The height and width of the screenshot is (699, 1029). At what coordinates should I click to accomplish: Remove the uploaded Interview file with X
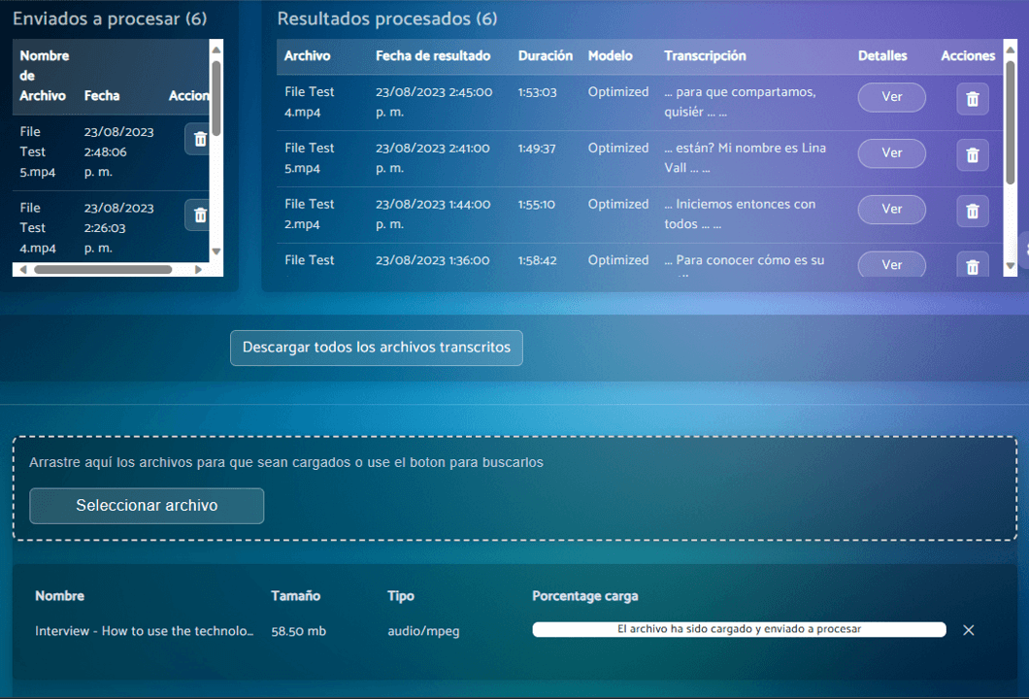click(968, 630)
